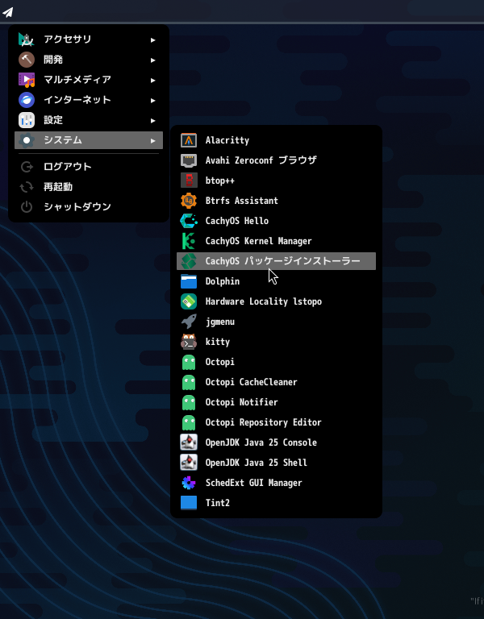Open CachyOS パッケージインストーラー entry
The image size is (484, 619).
[x=276, y=261]
